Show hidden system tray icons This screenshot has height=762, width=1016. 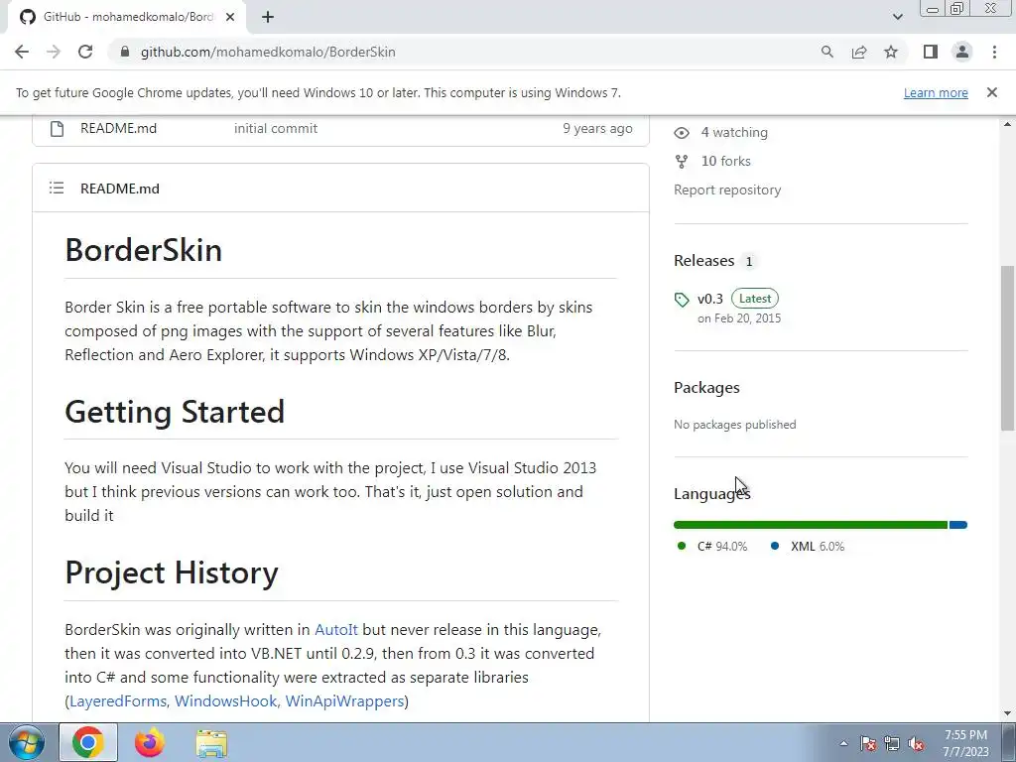point(843,744)
